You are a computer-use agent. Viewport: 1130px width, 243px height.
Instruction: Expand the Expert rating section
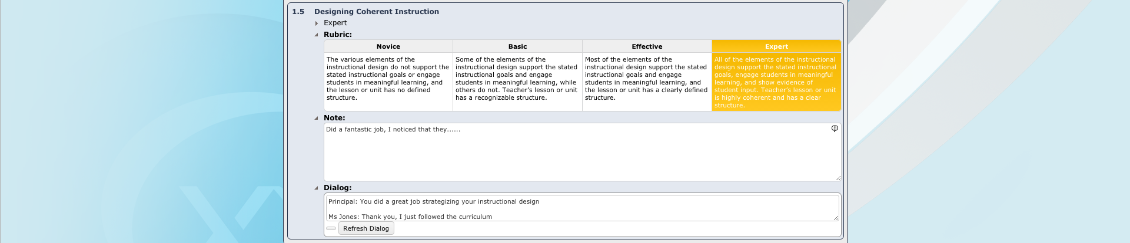click(317, 23)
